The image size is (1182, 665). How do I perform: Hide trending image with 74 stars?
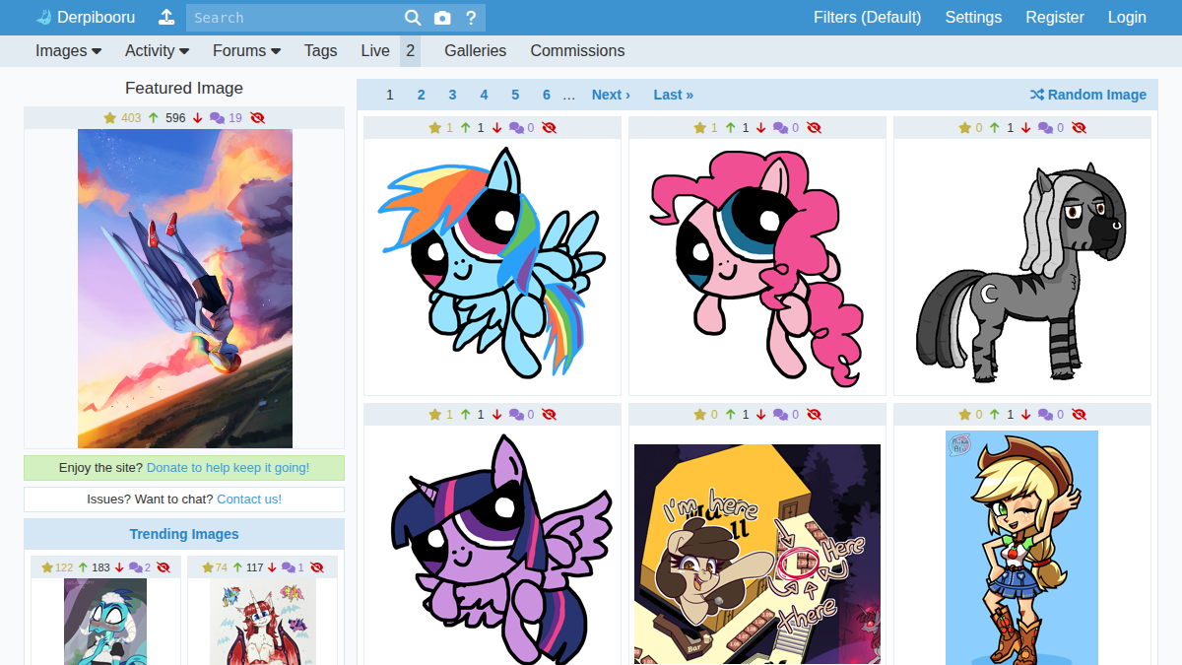click(x=317, y=567)
